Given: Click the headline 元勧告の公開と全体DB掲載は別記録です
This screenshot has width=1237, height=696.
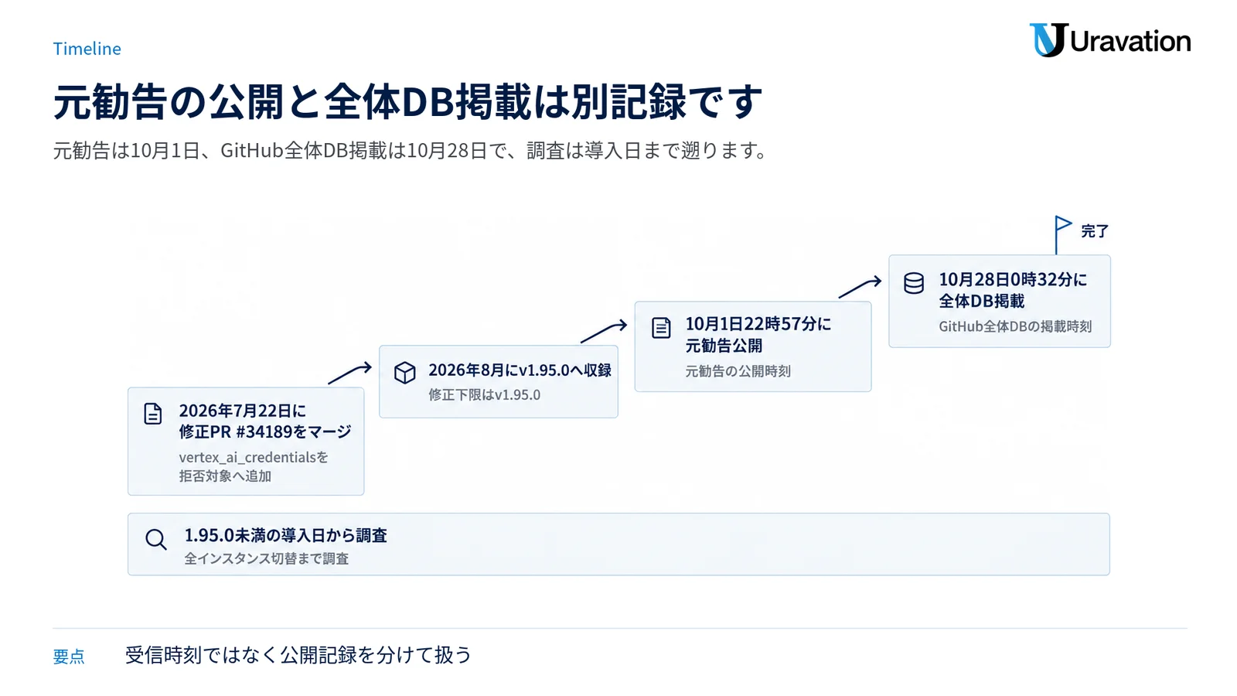Looking at the screenshot, I should 407,102.
